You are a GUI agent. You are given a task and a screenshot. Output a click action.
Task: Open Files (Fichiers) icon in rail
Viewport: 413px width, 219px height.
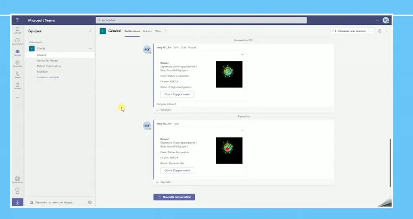(x=17, y=86)
